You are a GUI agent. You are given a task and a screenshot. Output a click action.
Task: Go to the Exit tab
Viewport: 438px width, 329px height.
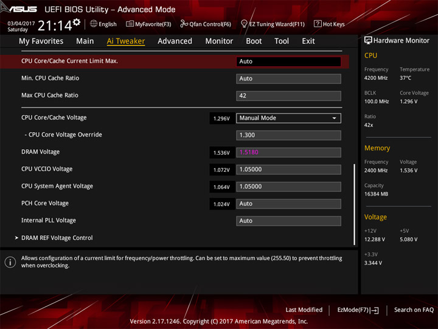308,41
